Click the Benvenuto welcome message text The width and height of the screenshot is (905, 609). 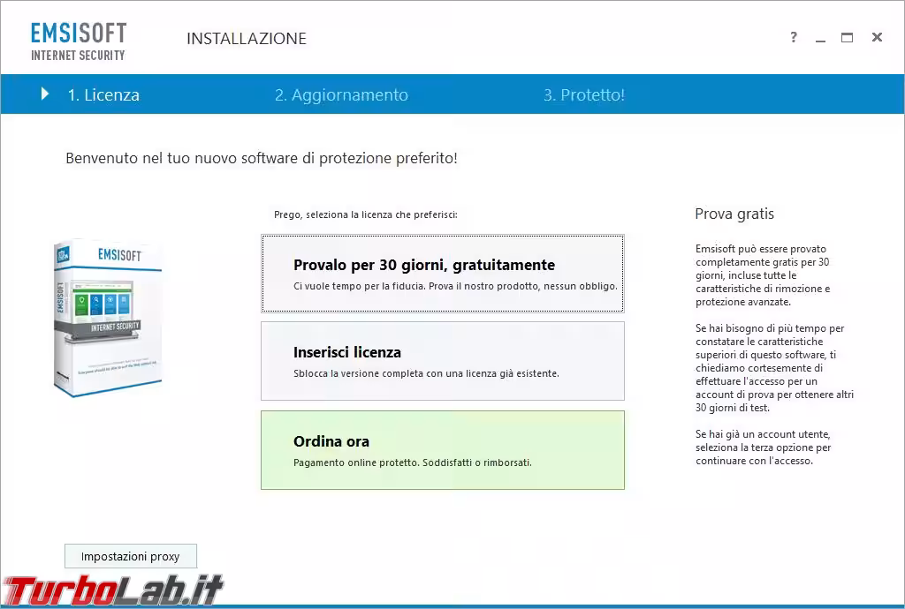pyautogui.click(x=262, y=158)
